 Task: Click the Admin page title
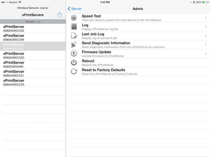click(138, 9)
